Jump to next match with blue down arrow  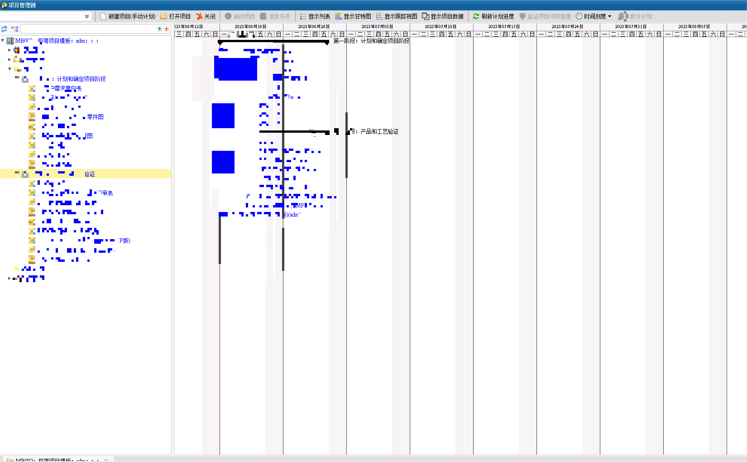[x=159, y=29]
